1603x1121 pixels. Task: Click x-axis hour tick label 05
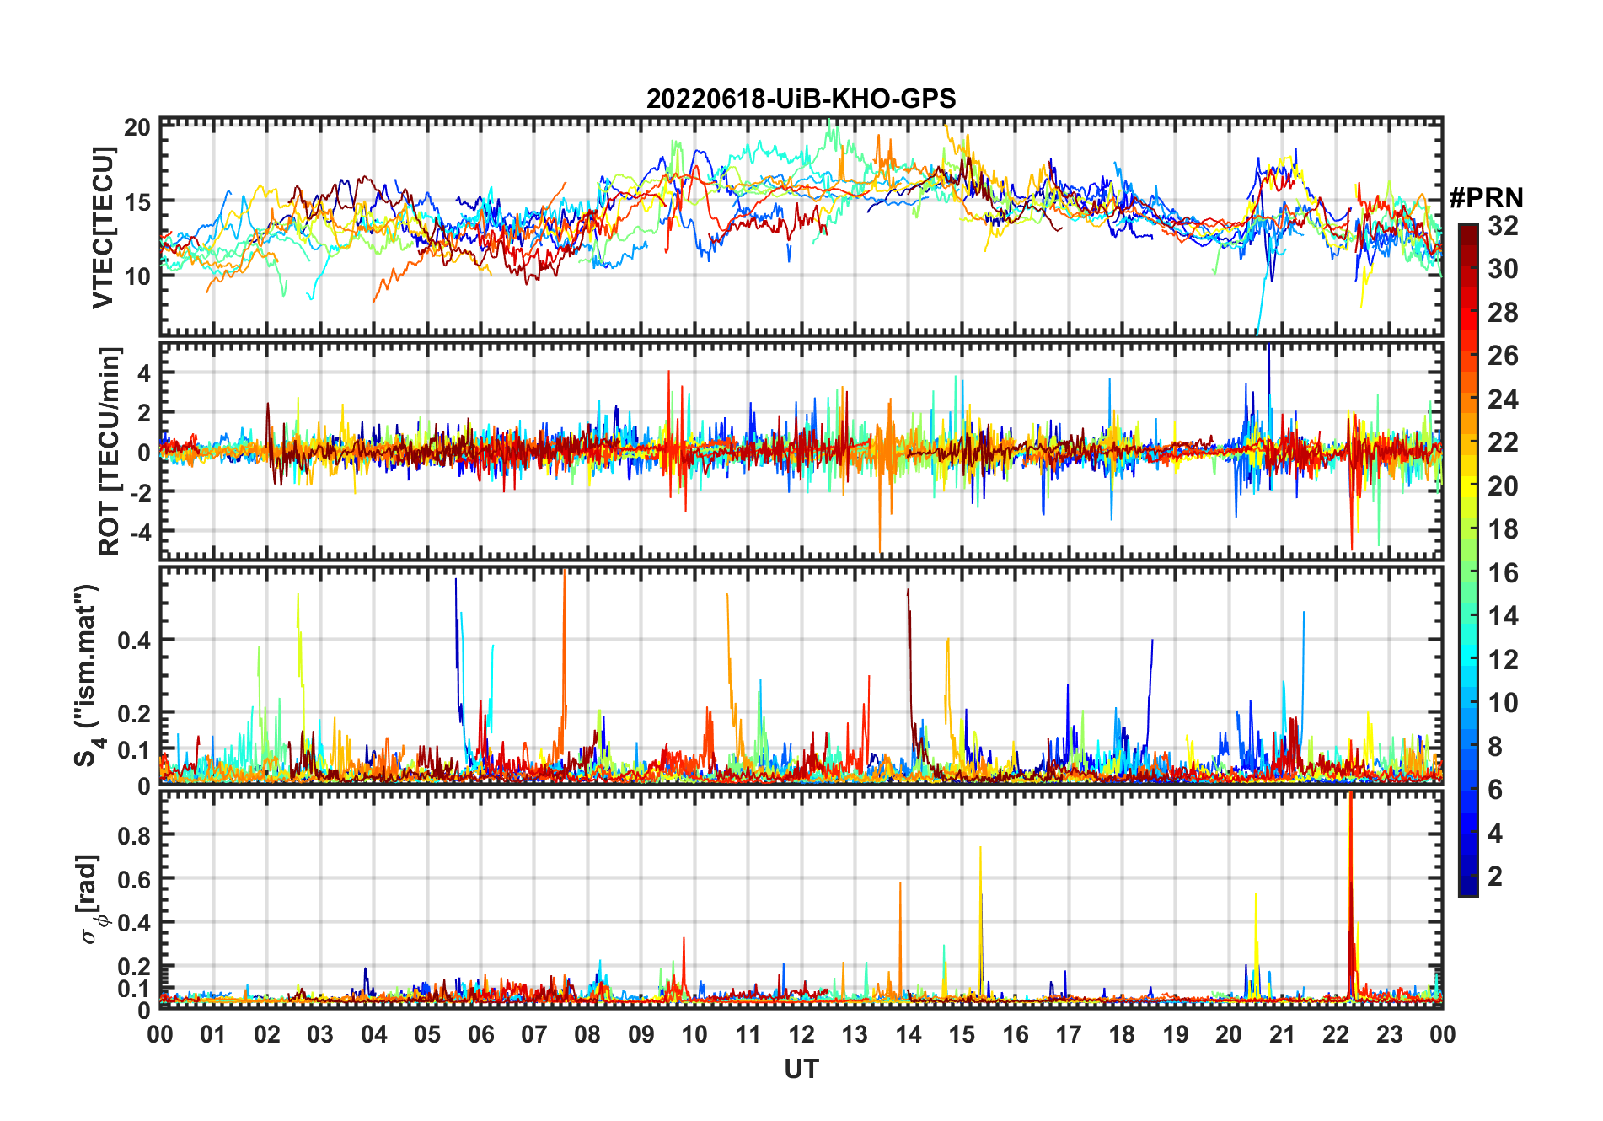(427, 1034)
